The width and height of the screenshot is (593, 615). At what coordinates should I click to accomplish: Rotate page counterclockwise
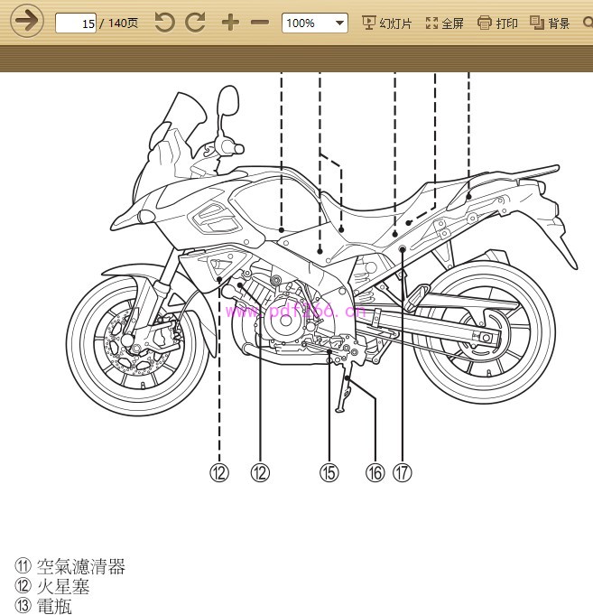pyautogui.click(x=164, y=23)
